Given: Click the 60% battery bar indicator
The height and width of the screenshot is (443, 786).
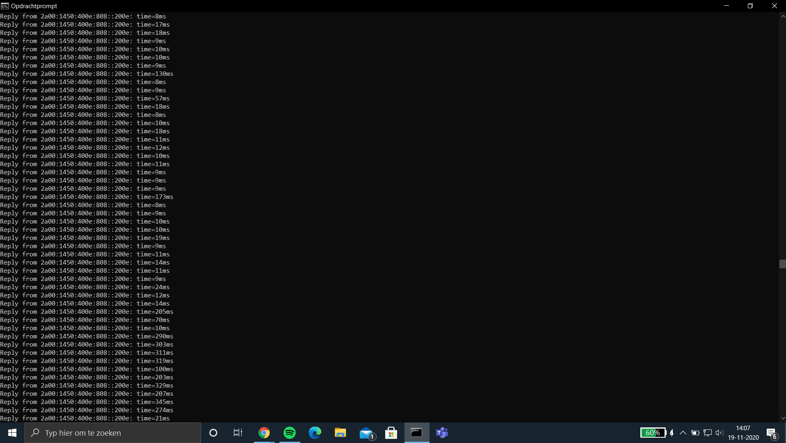Looking at the screenshot, I should pyautogui.click(x=653, y=433).
